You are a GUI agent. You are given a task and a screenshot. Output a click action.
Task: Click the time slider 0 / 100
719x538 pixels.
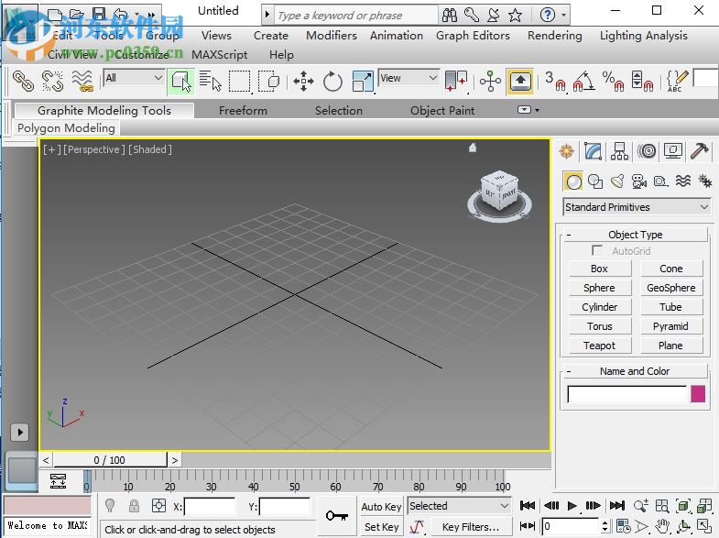pos(110,459)
